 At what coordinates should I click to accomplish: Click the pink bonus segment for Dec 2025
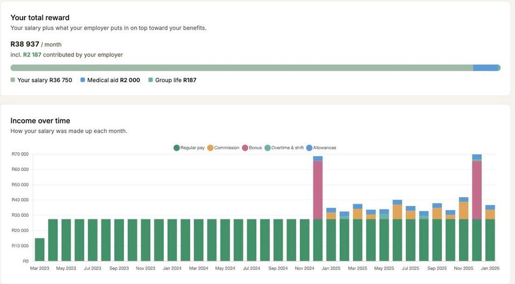click(477, 190)
